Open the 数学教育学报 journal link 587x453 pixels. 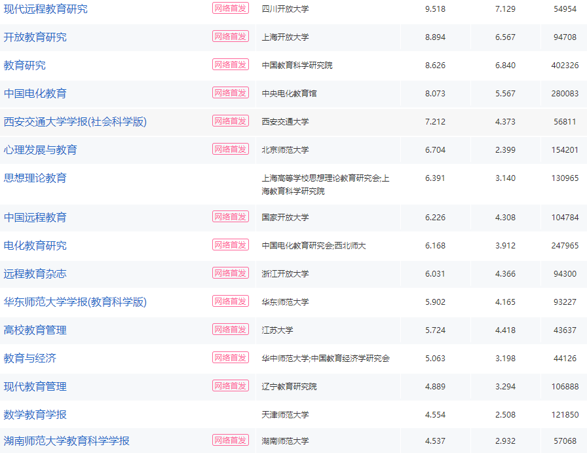click(x=35, y=414)
